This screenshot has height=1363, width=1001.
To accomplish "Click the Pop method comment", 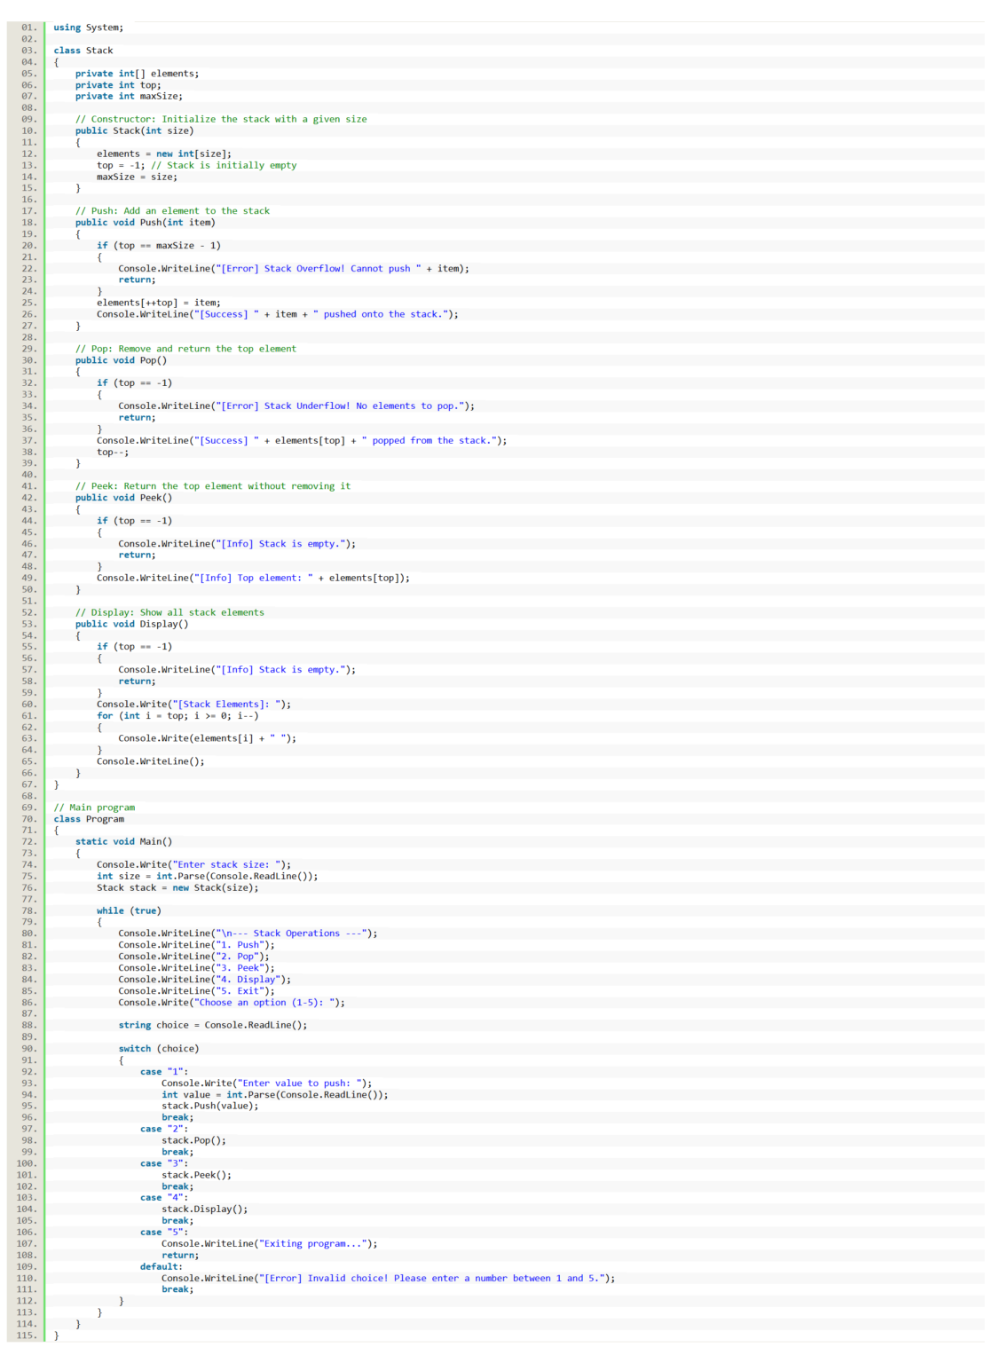I will 186,348.
